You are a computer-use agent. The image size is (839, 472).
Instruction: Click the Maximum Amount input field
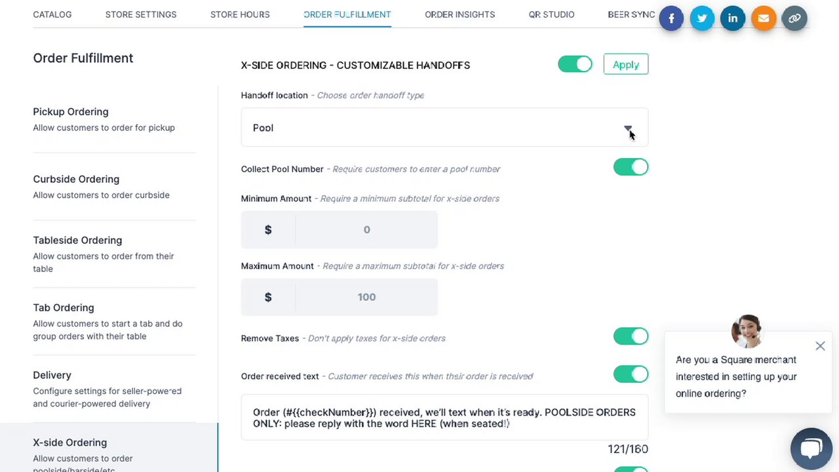[366, 297]
